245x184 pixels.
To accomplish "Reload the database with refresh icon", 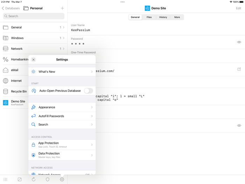I will pos(34,179).
